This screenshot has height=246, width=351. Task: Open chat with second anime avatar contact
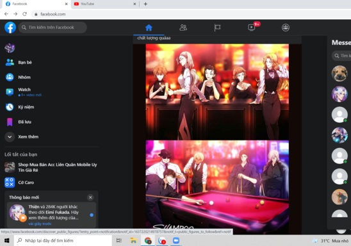[339, 94]
